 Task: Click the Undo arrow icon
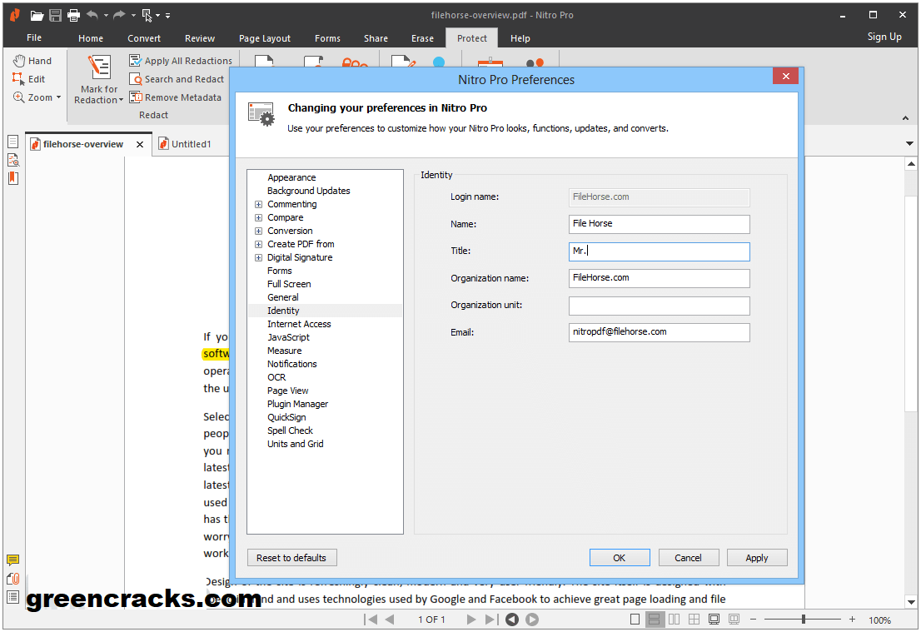pyautogui.click(x=92, y=15)
